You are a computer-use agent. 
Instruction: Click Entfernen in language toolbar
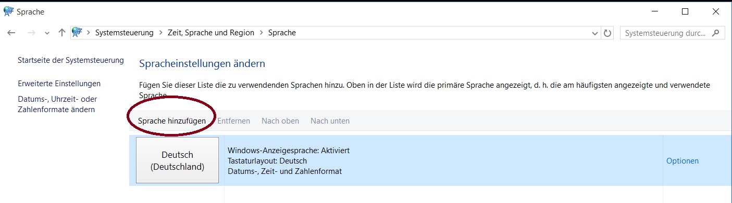[233, 121]
